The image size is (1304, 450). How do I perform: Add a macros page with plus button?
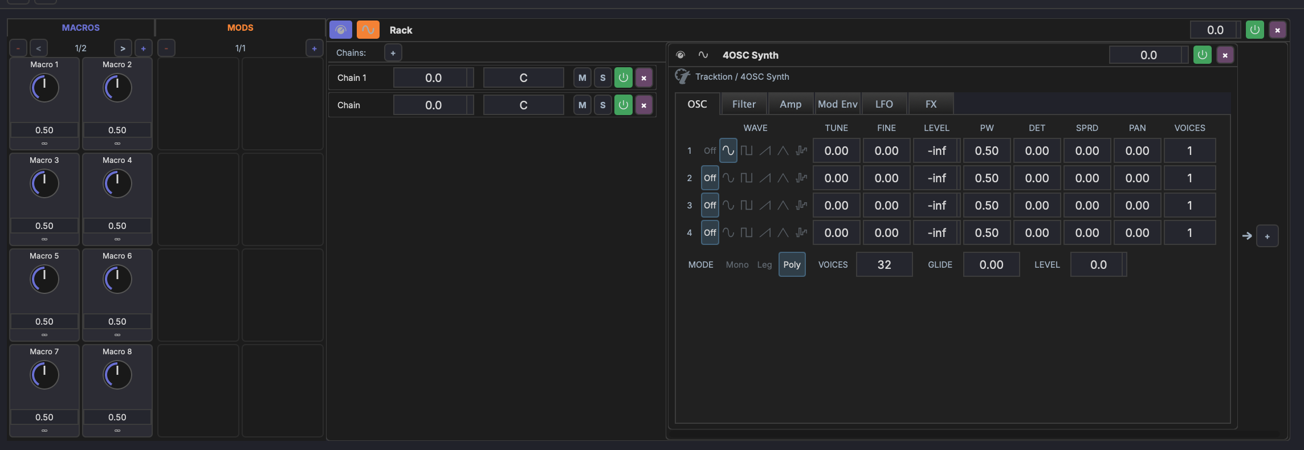click(x=143, y=48)
